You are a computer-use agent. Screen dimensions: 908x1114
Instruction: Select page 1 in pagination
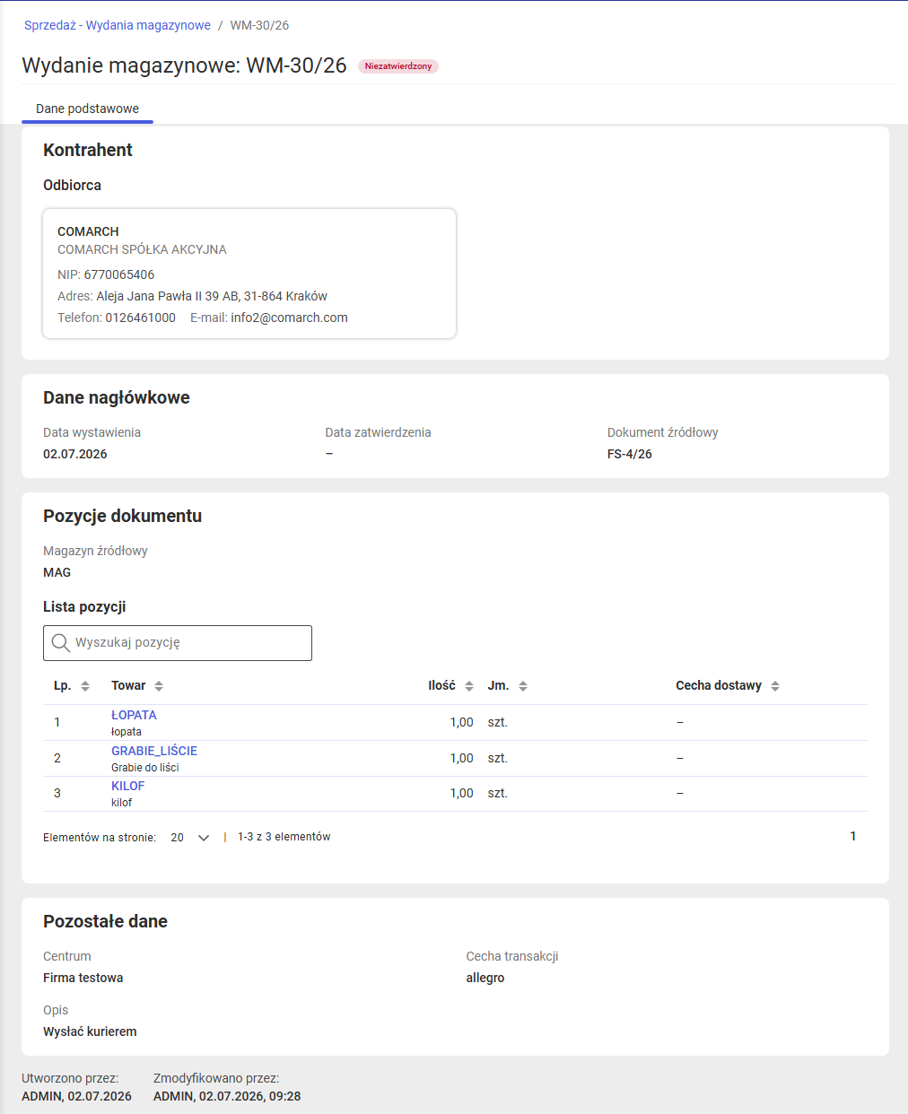[853, 836]
